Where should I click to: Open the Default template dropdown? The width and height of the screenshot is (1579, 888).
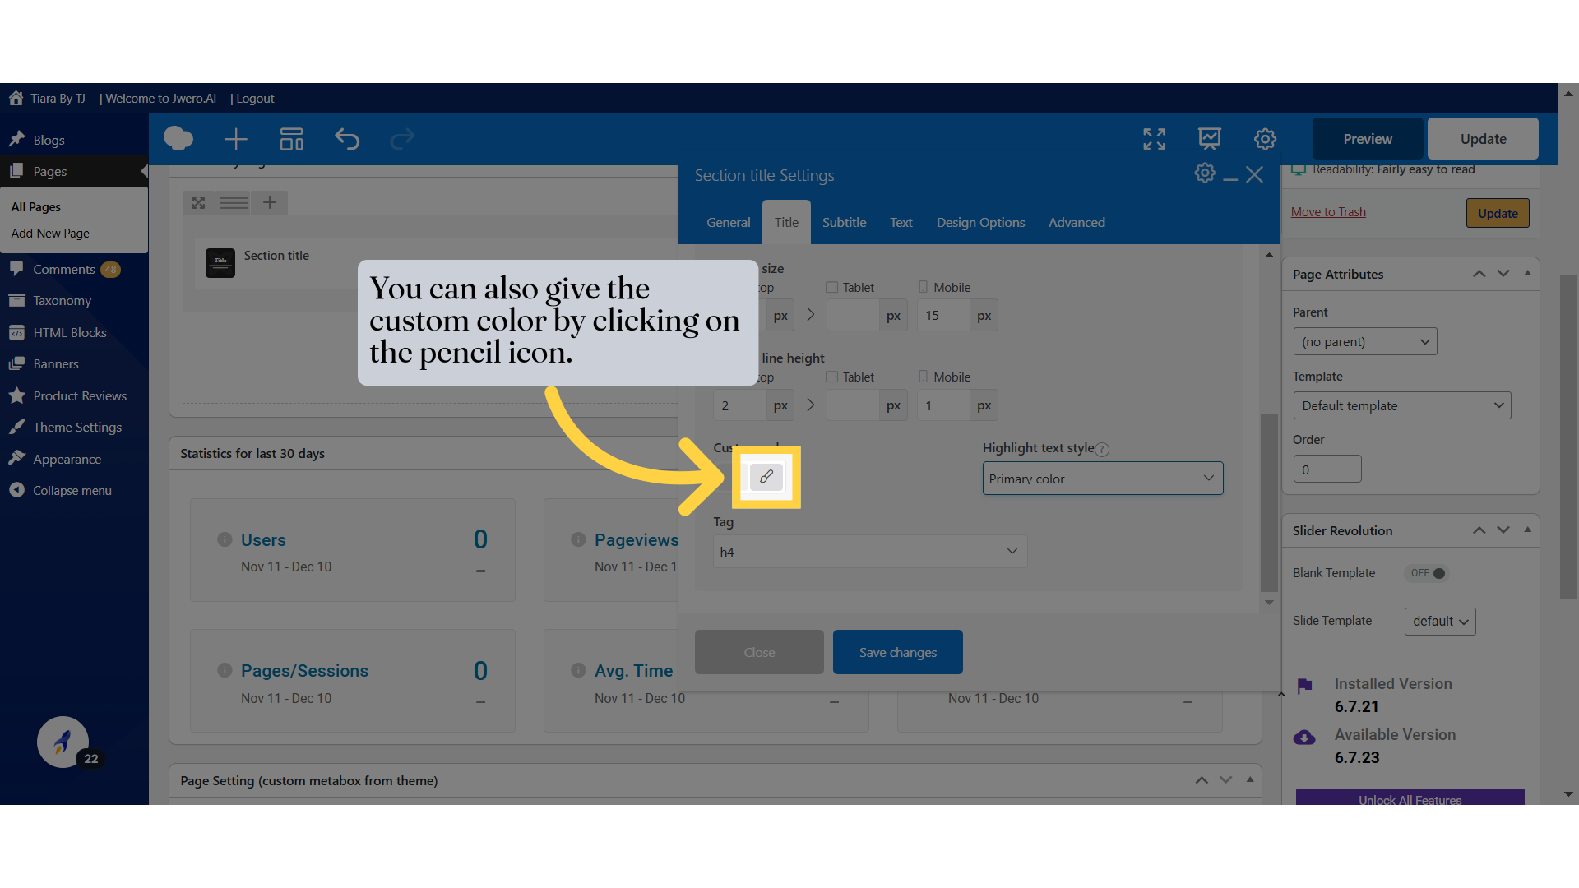click(1401, 405)
